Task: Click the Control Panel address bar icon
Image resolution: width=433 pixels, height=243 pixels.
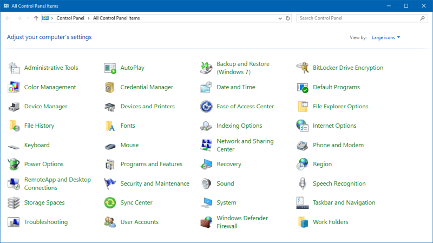Action: point(45,18)
